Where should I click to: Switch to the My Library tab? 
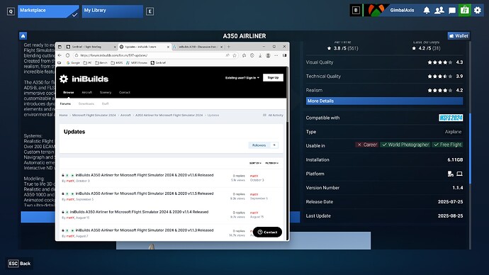tap(112, 11)
